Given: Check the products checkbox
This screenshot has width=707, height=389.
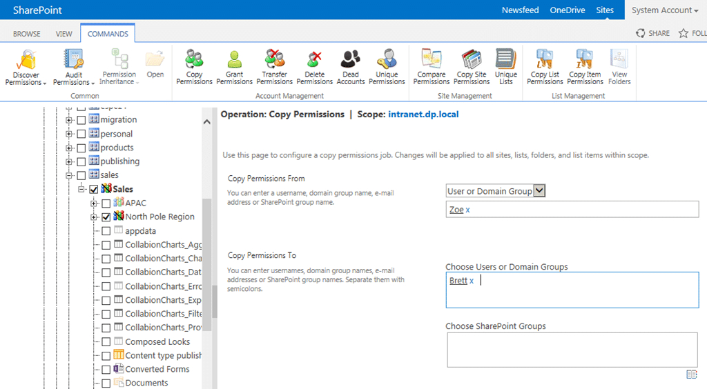Looking at the screenshot, I should (81, 148).
